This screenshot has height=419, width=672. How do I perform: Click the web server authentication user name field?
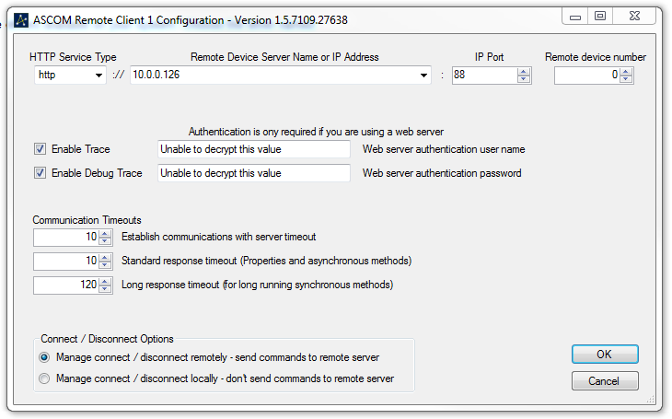pos(254,149)
